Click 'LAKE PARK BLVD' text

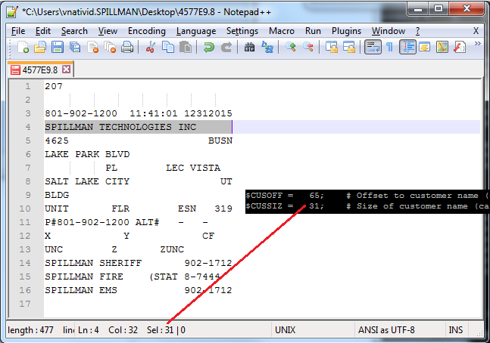tap(87, 154)
